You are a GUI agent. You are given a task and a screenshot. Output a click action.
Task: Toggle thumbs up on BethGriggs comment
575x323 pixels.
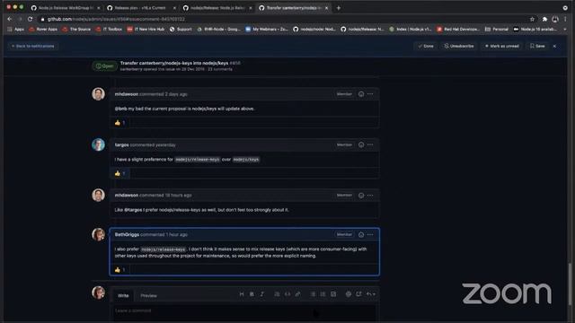click(x=119, y=270)
